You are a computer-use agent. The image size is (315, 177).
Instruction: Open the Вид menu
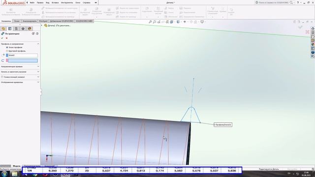pyautogui.click(x=48, y=2)
